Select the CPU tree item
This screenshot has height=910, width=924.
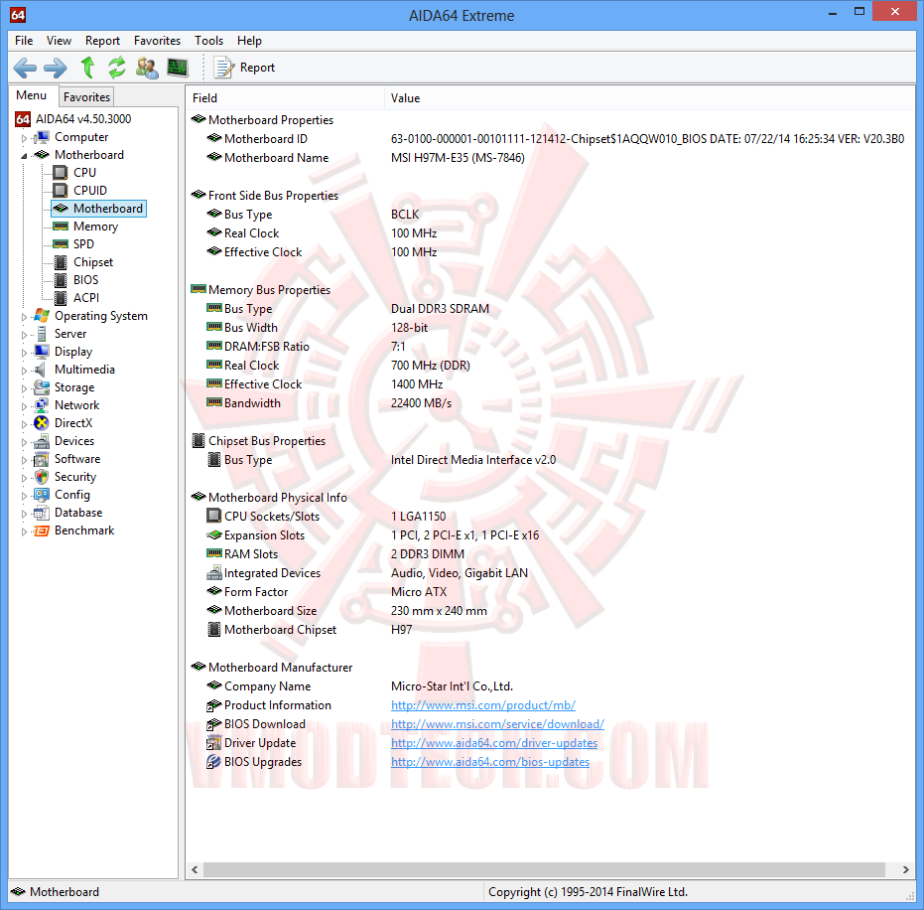coord(84,173)
